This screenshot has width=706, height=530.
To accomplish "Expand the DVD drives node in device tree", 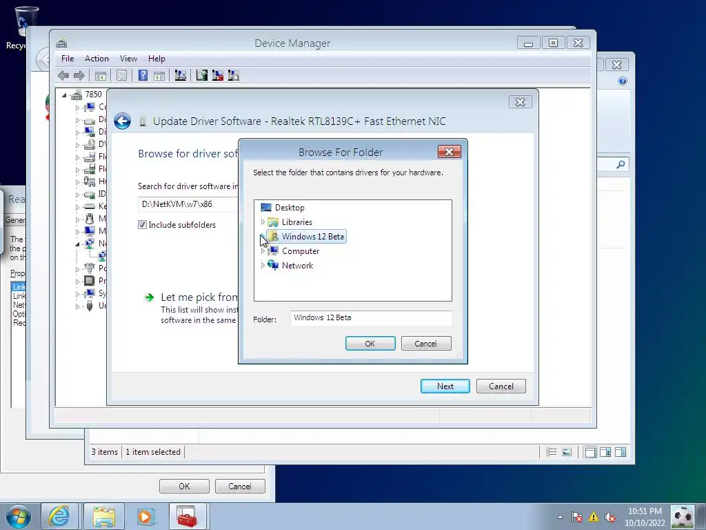I will [77, 145].
